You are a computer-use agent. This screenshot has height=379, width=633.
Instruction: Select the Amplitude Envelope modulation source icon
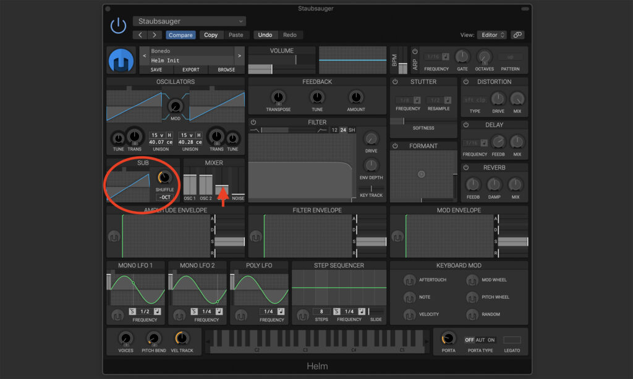[x=114, y=236]
